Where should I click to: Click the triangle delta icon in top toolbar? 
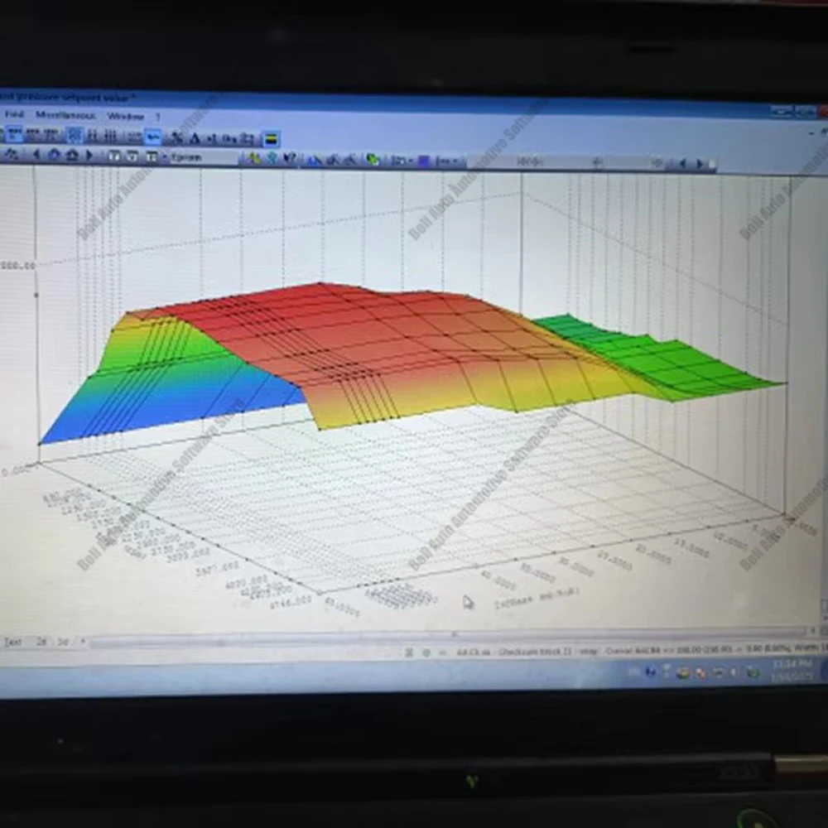click(x=195, y=138)
